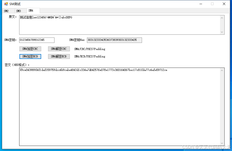Click the SM测试 window app icon
This screenshot has width=232, height=151.
coord(6,4)
